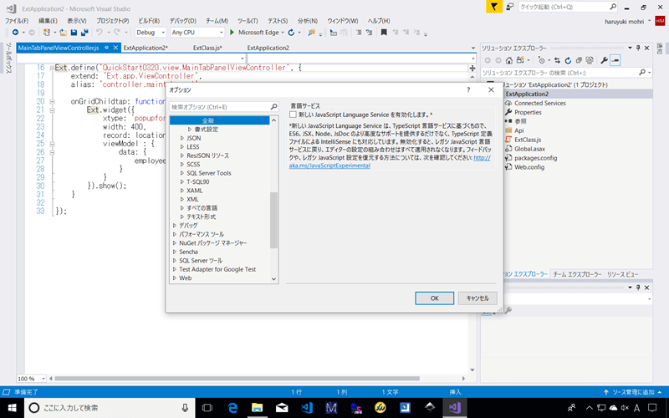Viewport: 669px width, 418px height.
Task: Click the Home icon in Solution Explorer
Action: [x=509, y=60]
